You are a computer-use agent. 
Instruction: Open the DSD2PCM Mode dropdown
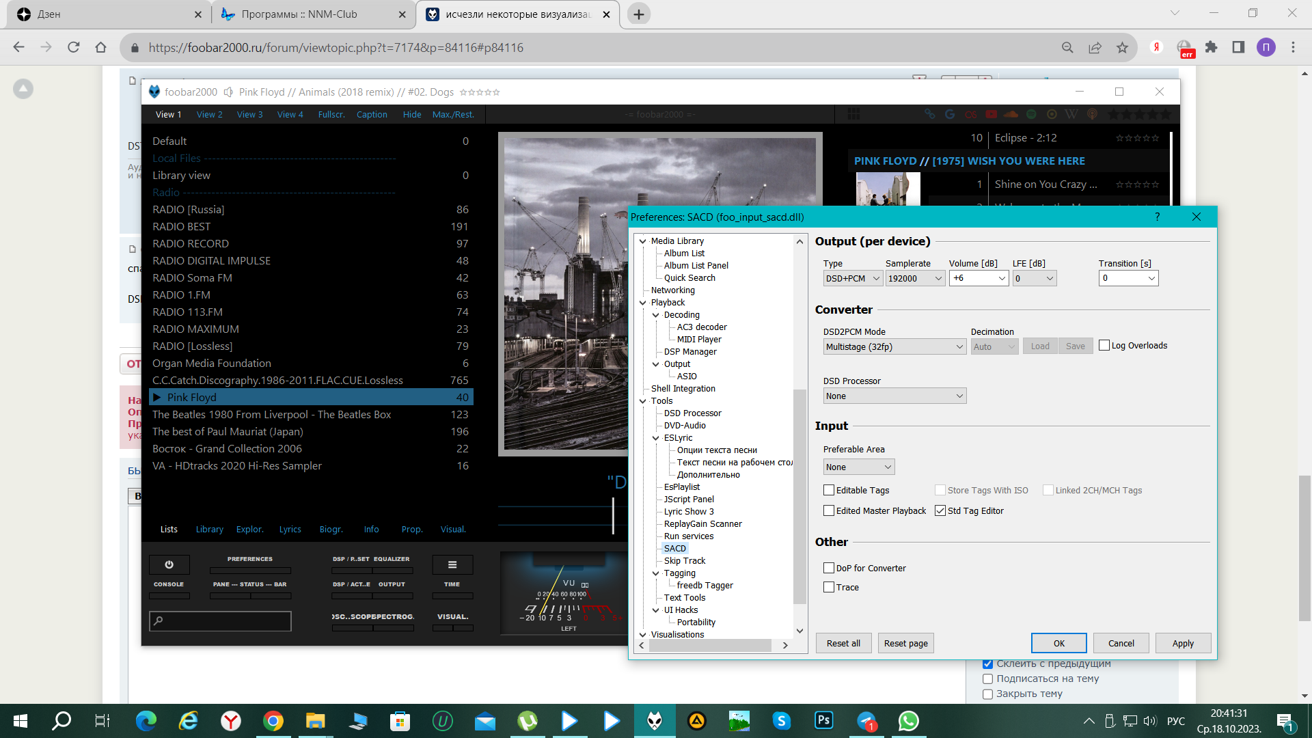(894, 346)
